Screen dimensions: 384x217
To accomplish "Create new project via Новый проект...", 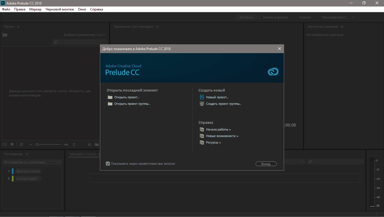I will (x=217, y=97).
